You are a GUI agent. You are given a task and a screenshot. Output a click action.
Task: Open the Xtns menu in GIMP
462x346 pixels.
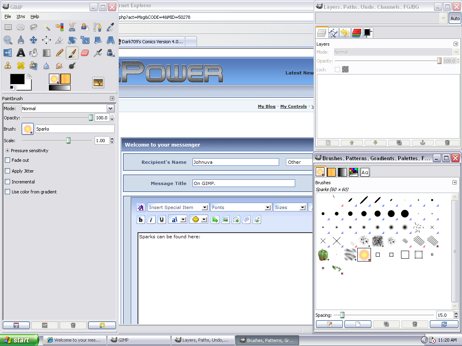20,16
